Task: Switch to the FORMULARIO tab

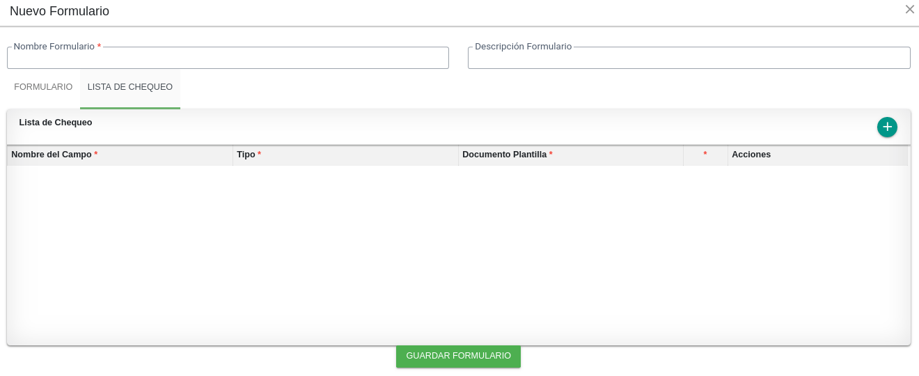Action: [43, 87]
